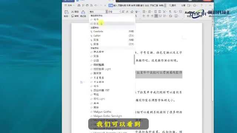Screen dimensions: 237x133
Task: Click the align right icon
Action: coord(152,16)
